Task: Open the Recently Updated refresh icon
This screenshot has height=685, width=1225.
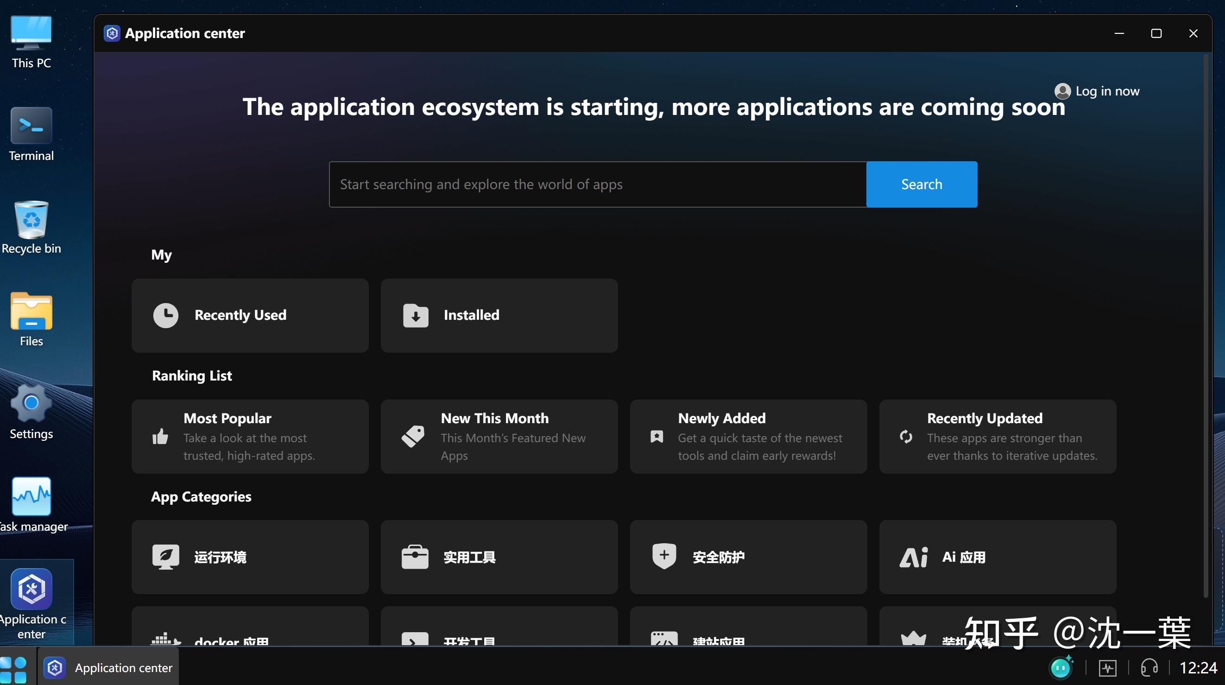Action: [x=906, y=437]
